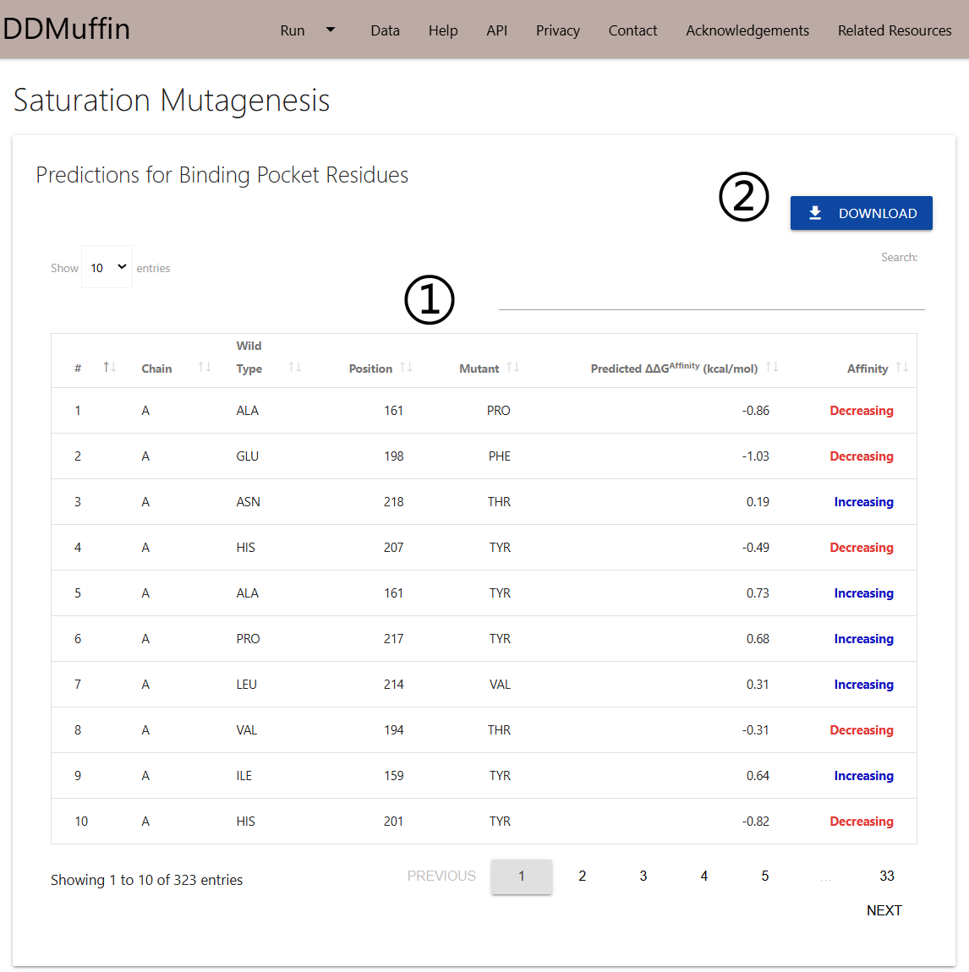
Task: Open the Acknowledgements page
Action: click(747, 30)
